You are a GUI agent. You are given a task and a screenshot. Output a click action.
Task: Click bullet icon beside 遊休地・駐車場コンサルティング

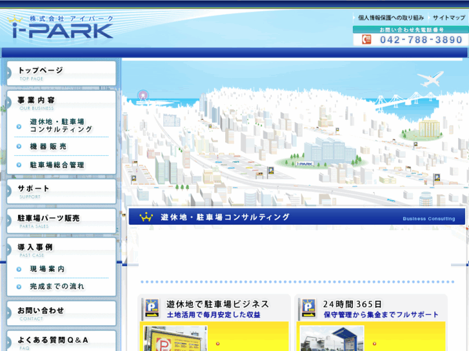point(19,126)
